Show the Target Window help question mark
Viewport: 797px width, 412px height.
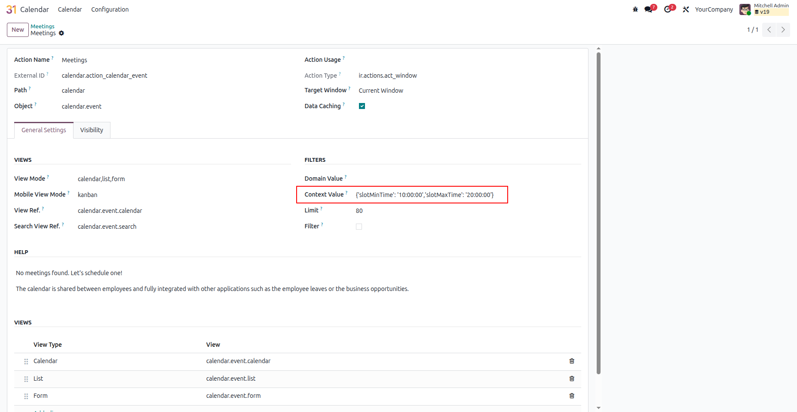pos(349,88)
